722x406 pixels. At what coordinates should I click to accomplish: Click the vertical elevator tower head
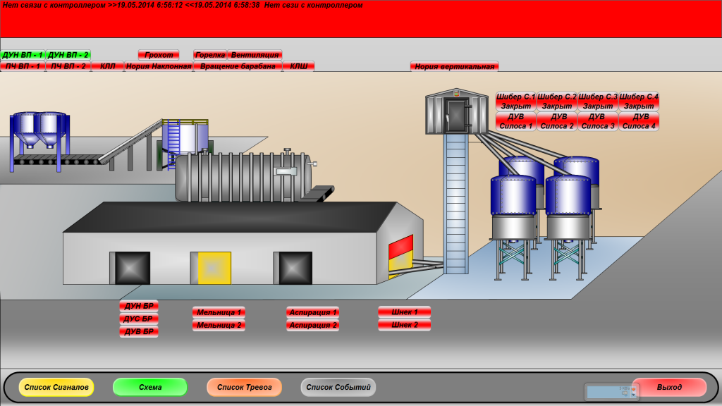[456, 112]
